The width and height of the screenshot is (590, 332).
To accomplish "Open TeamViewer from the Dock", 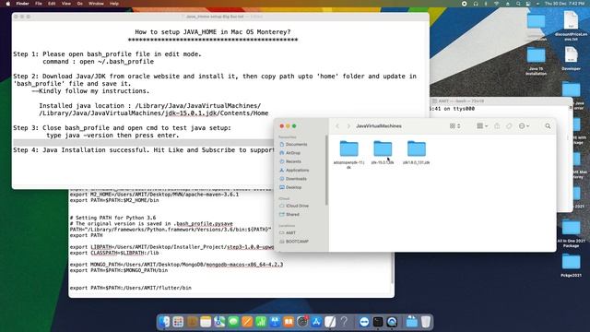I will click(364, 322).
